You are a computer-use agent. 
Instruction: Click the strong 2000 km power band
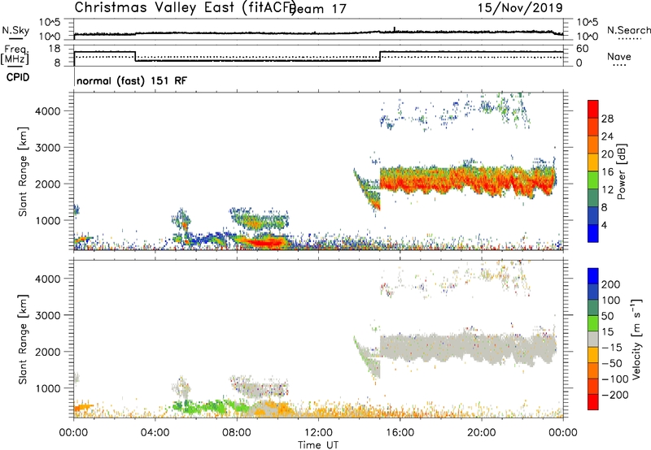(x=467, y=181)
